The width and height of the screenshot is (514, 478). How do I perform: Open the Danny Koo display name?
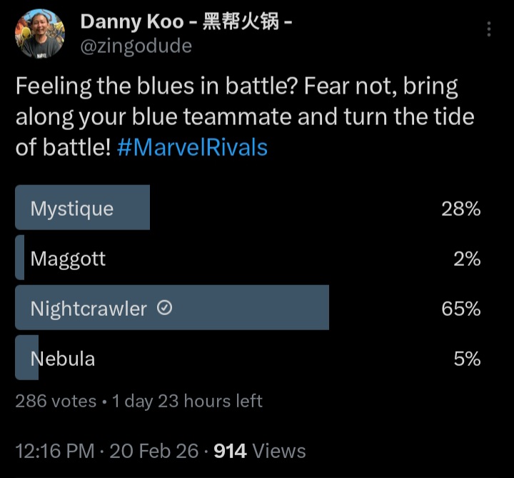coord(186,21)
